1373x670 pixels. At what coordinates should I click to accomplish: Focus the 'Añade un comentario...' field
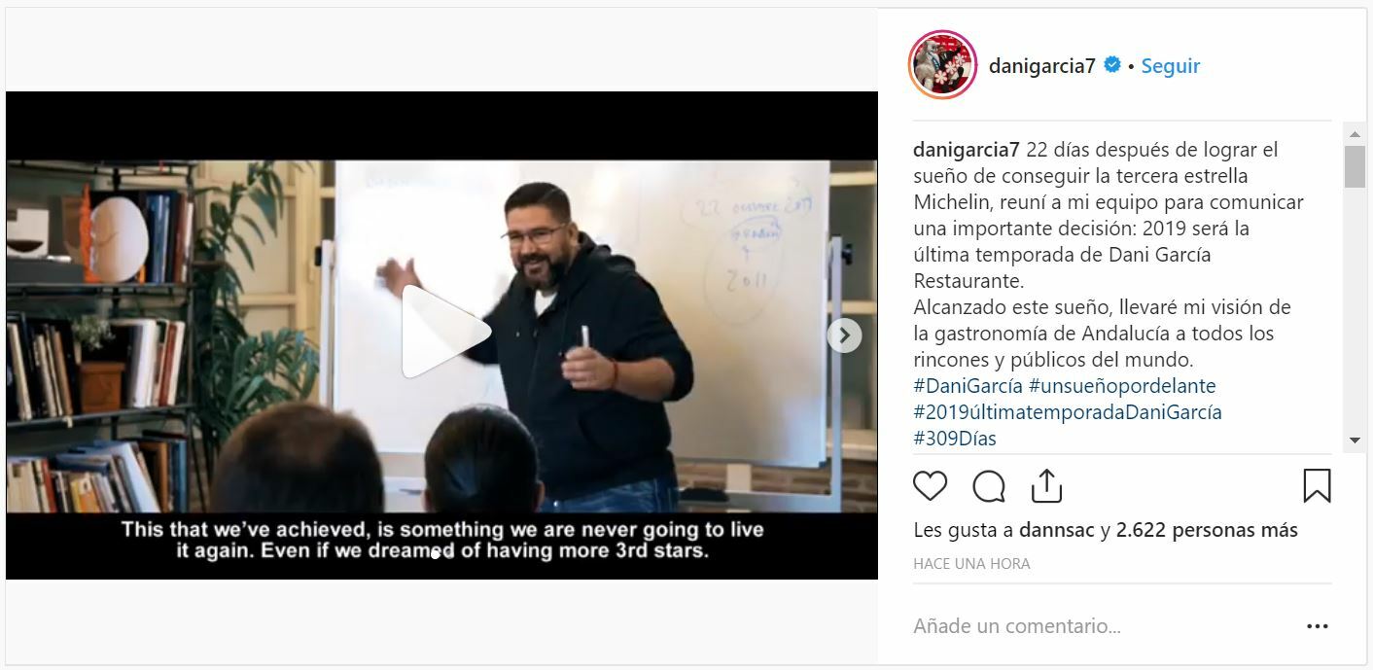[1099, 626]
